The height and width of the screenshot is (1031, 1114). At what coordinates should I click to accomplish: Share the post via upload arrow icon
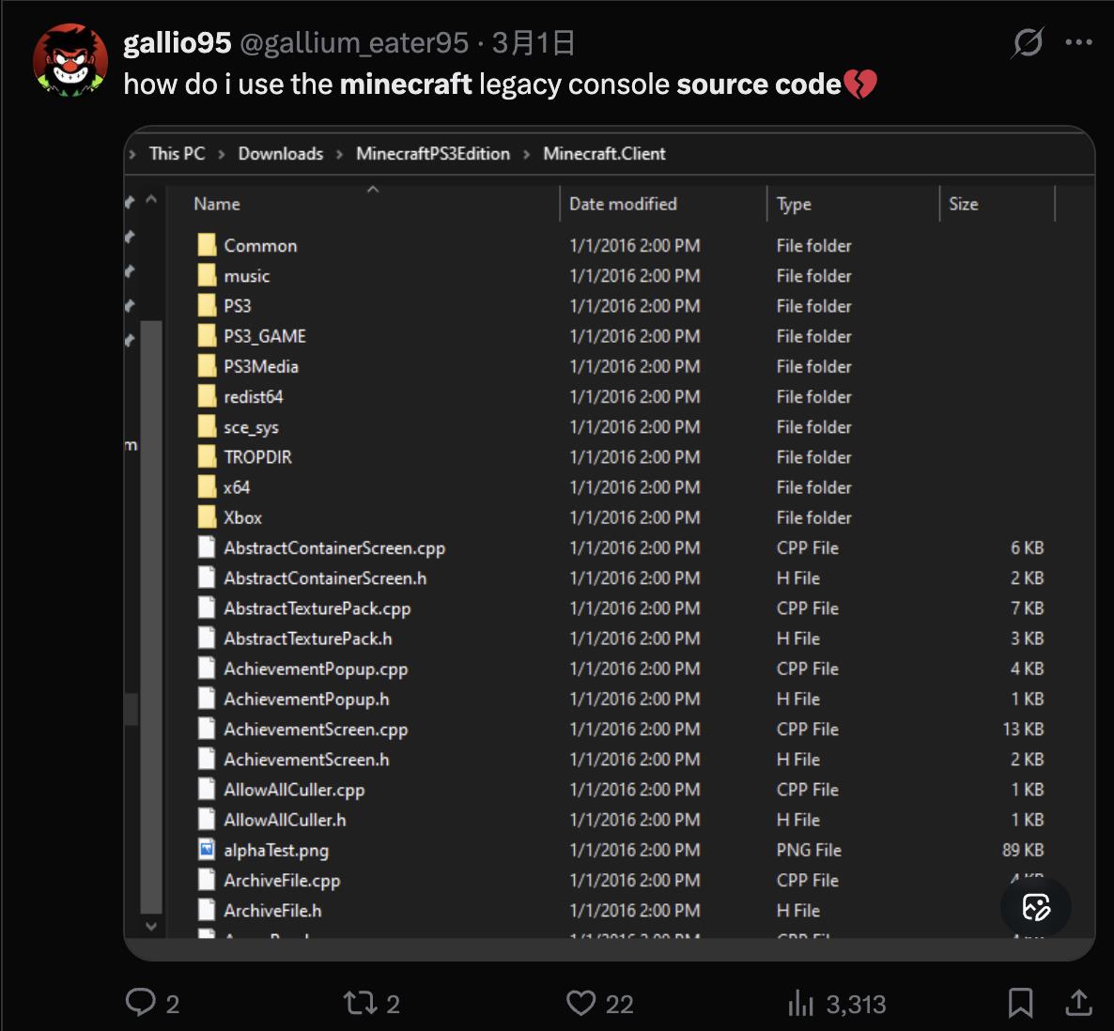click(1078, 1003)
